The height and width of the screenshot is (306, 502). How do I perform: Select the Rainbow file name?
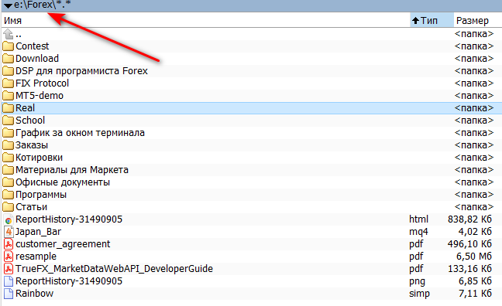(35, 294)
